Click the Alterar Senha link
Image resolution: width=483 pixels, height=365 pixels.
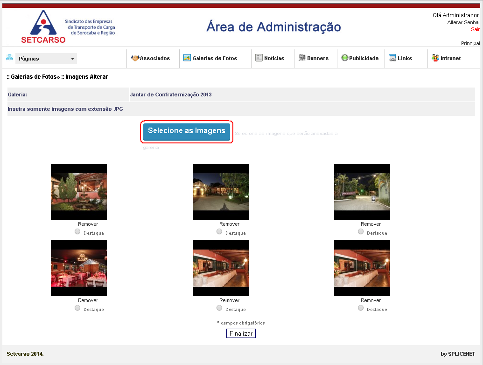(462, 22)
